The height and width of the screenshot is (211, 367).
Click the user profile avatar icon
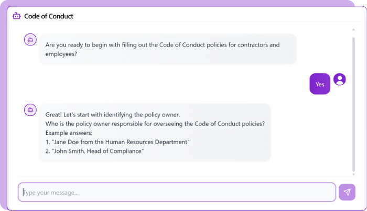(x=340, y=79)
